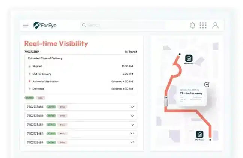Select the red Arrived of destination dot
243x158 pixels.
pyautogui.click(x=29, y=81)
